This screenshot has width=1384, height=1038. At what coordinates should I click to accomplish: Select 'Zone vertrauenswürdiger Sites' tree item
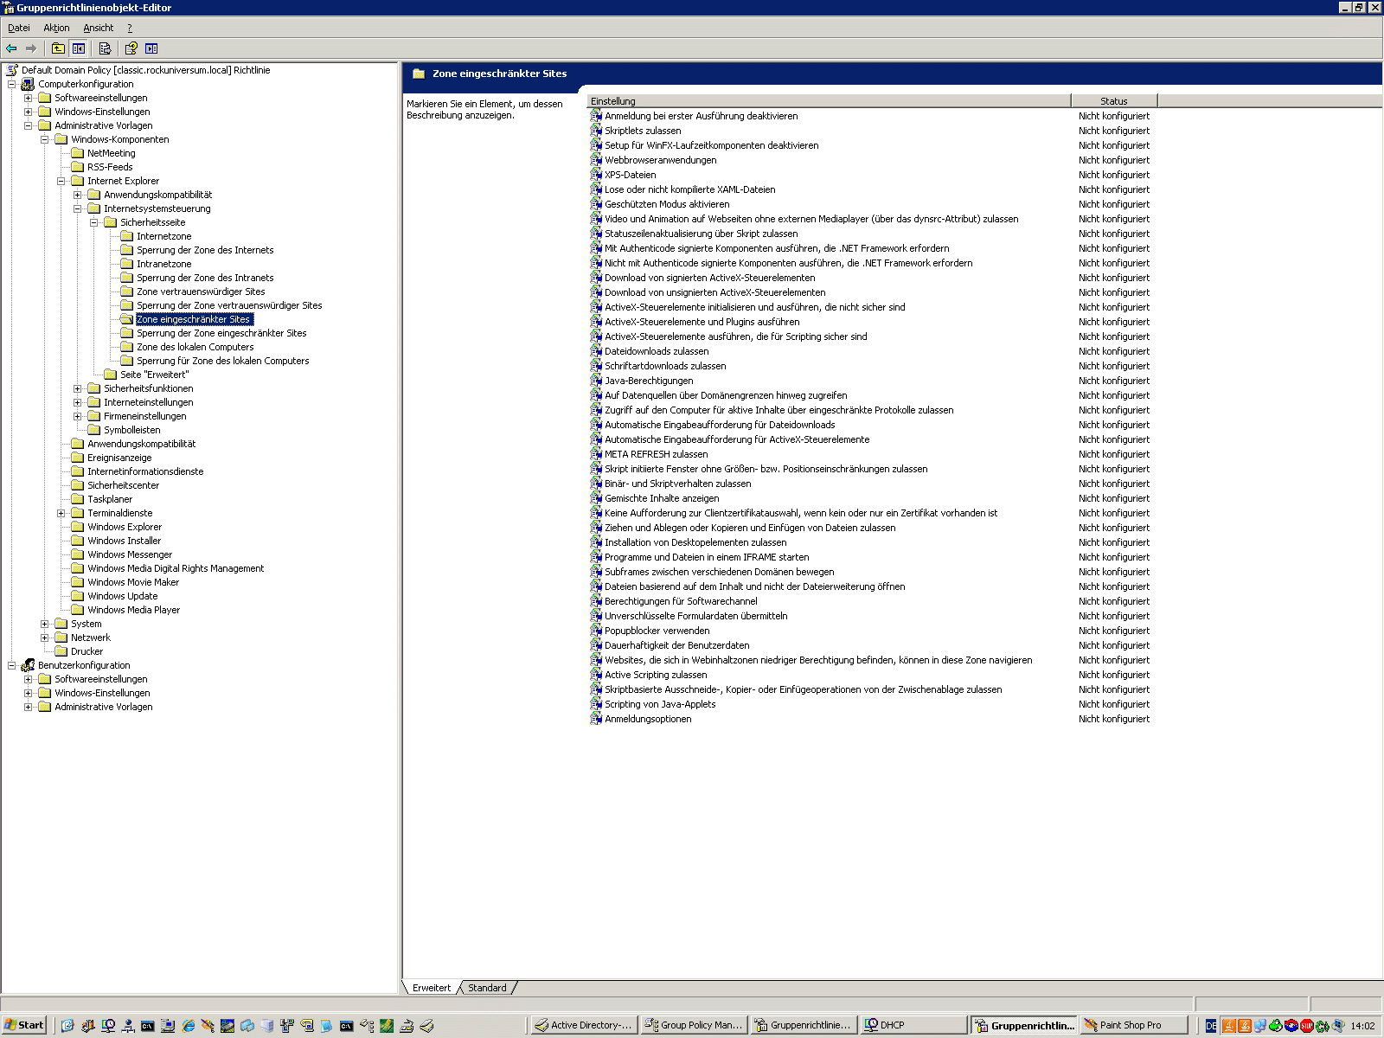(201, 292)
